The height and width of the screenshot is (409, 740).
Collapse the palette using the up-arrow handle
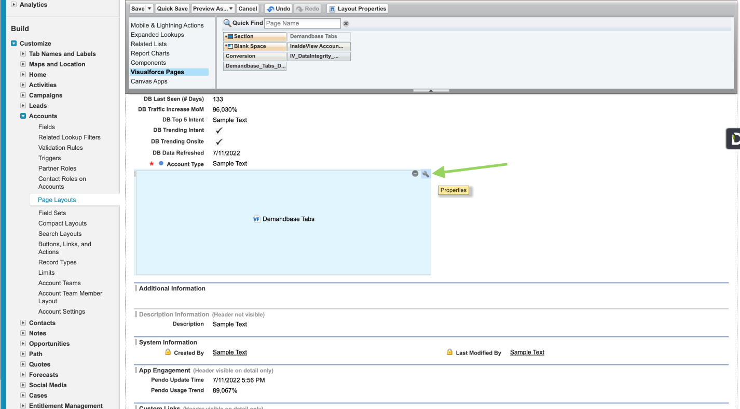pos(431,91)
